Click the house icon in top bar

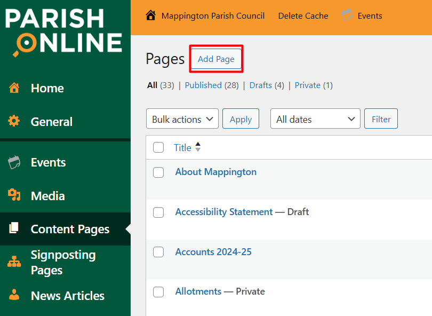tap(151, 15)
